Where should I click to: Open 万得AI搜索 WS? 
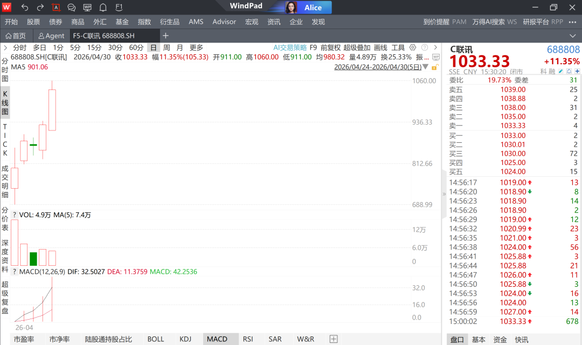click(494, 22)
